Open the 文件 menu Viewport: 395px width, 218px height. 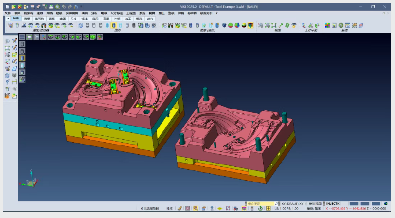click(x=7, y=13)
